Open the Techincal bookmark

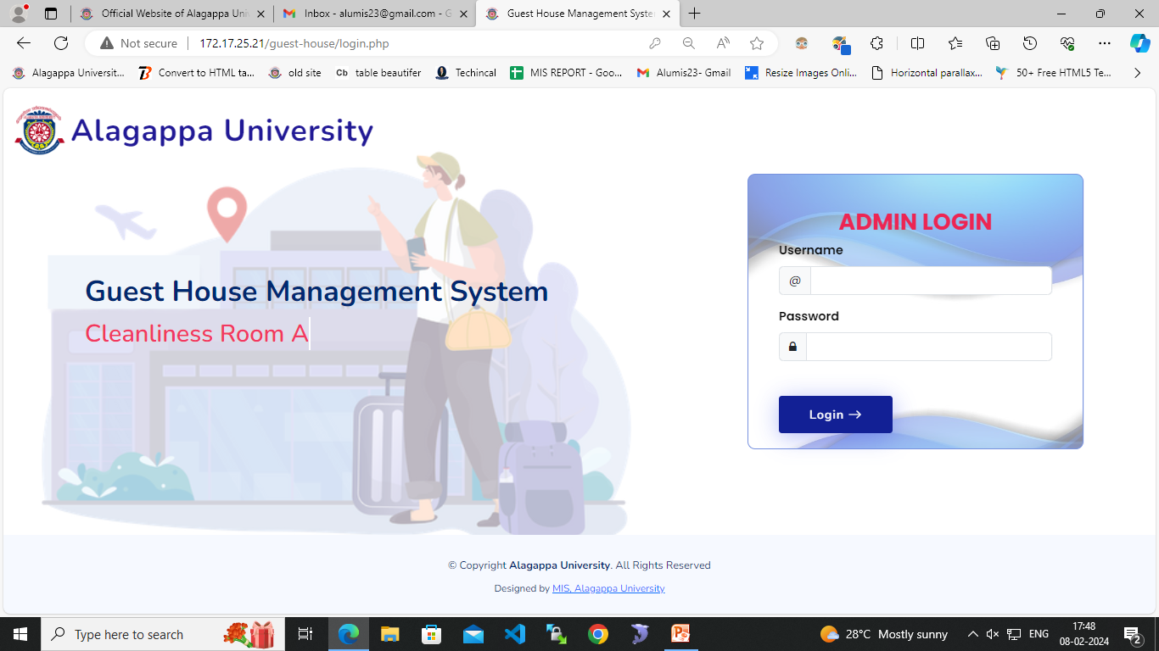pyautogui.click(x=466, y=73)
